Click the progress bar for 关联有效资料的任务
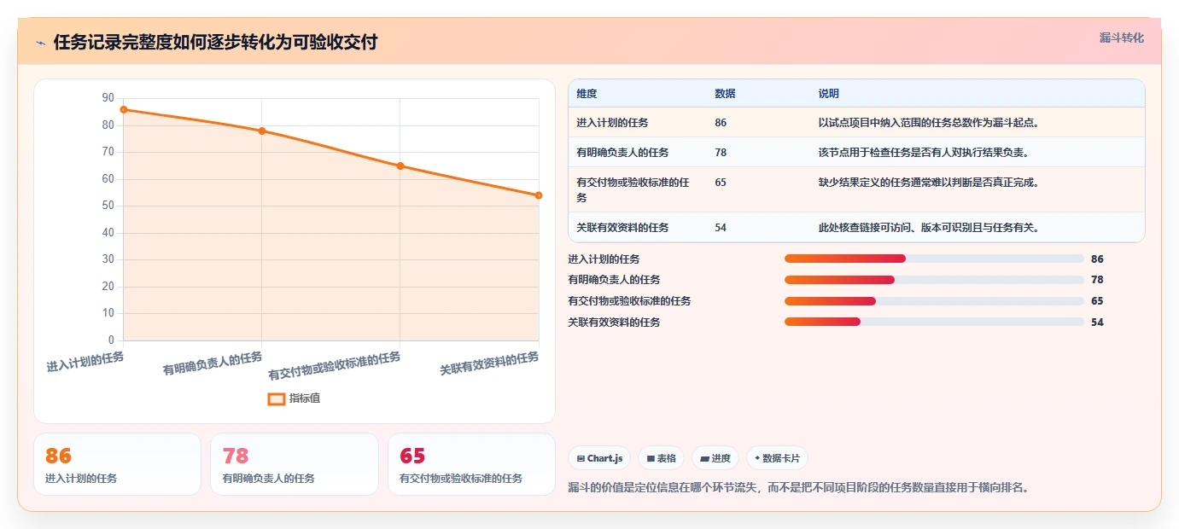1179x529 pixels. click(934, 322)
